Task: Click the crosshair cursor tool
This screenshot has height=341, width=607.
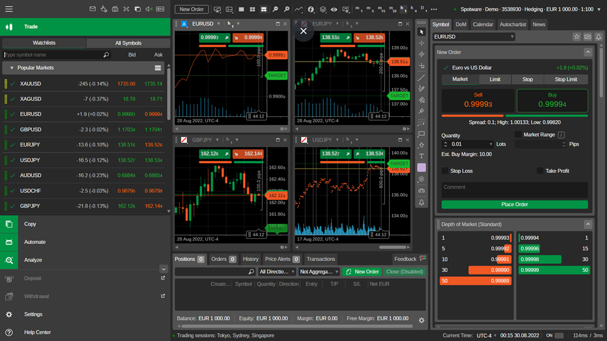Action: tap(421, 44)
